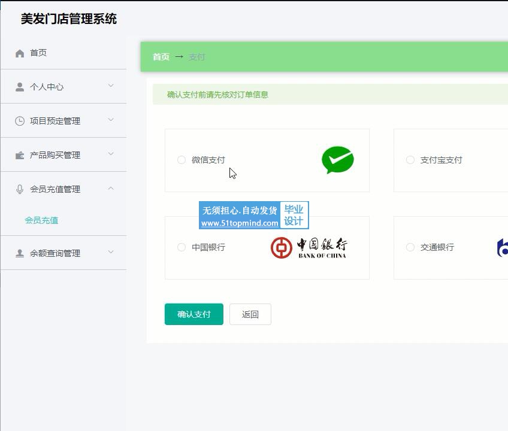This screenshot has height=431, width=508.
Task: Click the 项目预定管理 clock icon
Action: (20, 121)
